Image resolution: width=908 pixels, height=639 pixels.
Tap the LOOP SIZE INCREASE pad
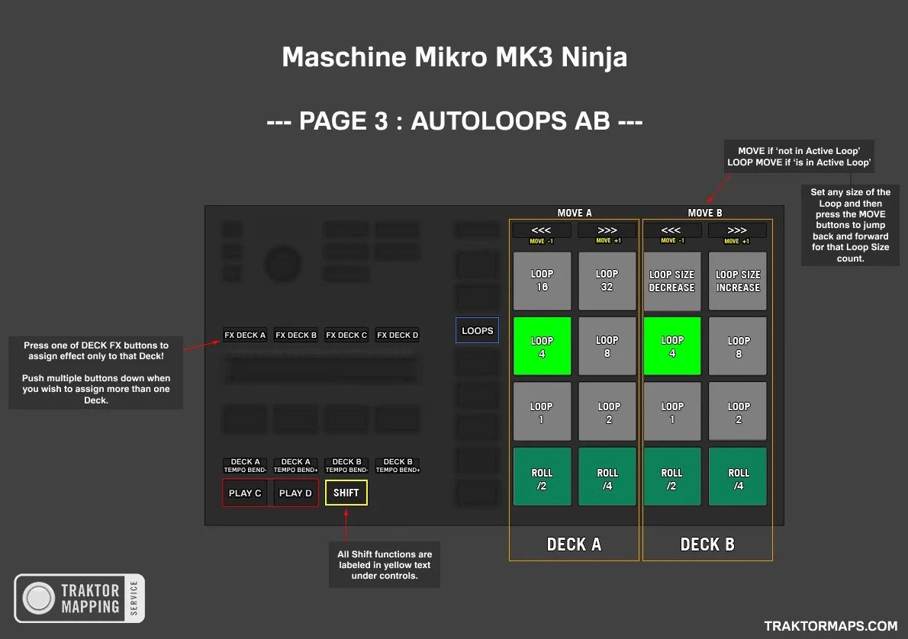(x=738, y=281)
